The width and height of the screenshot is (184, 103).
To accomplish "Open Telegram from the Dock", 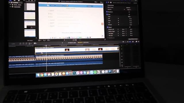I will click(x=45, y=74).
